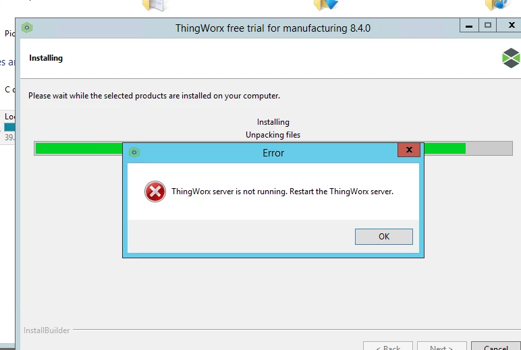Click the ThingWorx icon in installer title bar
521x350 pixels.
click(27, 28)
